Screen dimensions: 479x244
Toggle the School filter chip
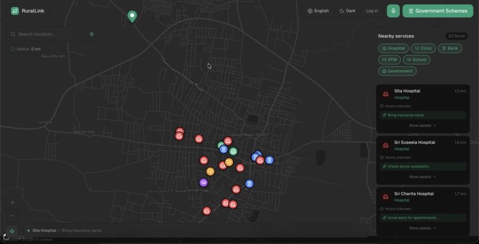(x=417, y=60)
